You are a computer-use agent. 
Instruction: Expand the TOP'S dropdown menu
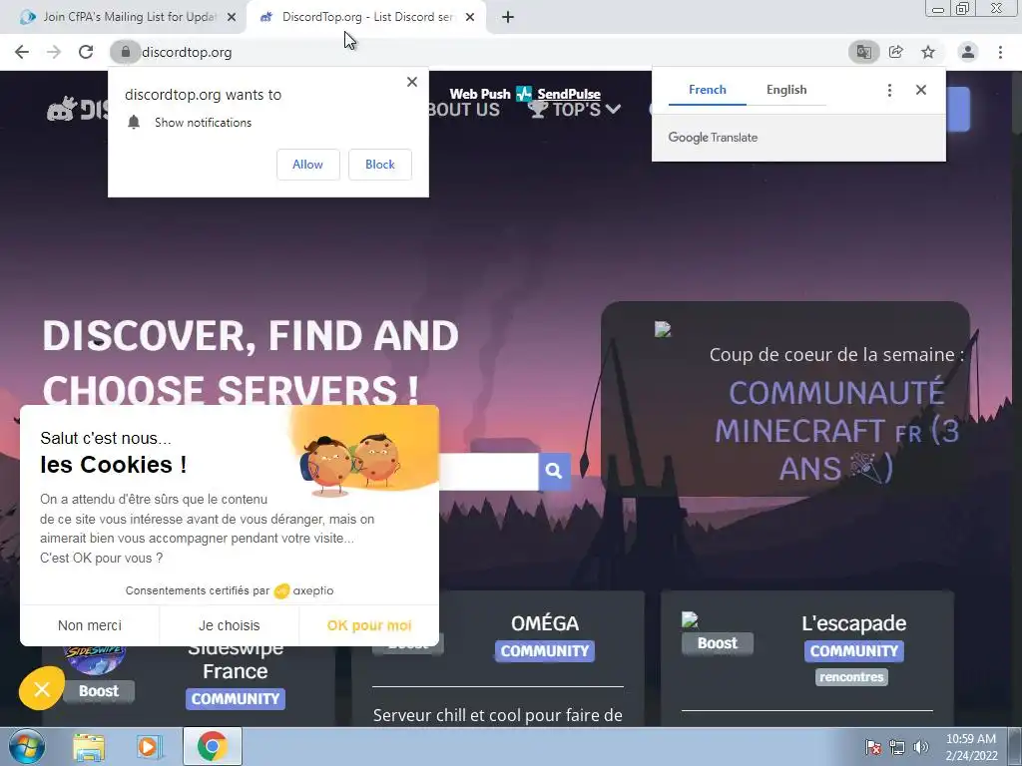[x=574, y=109]
